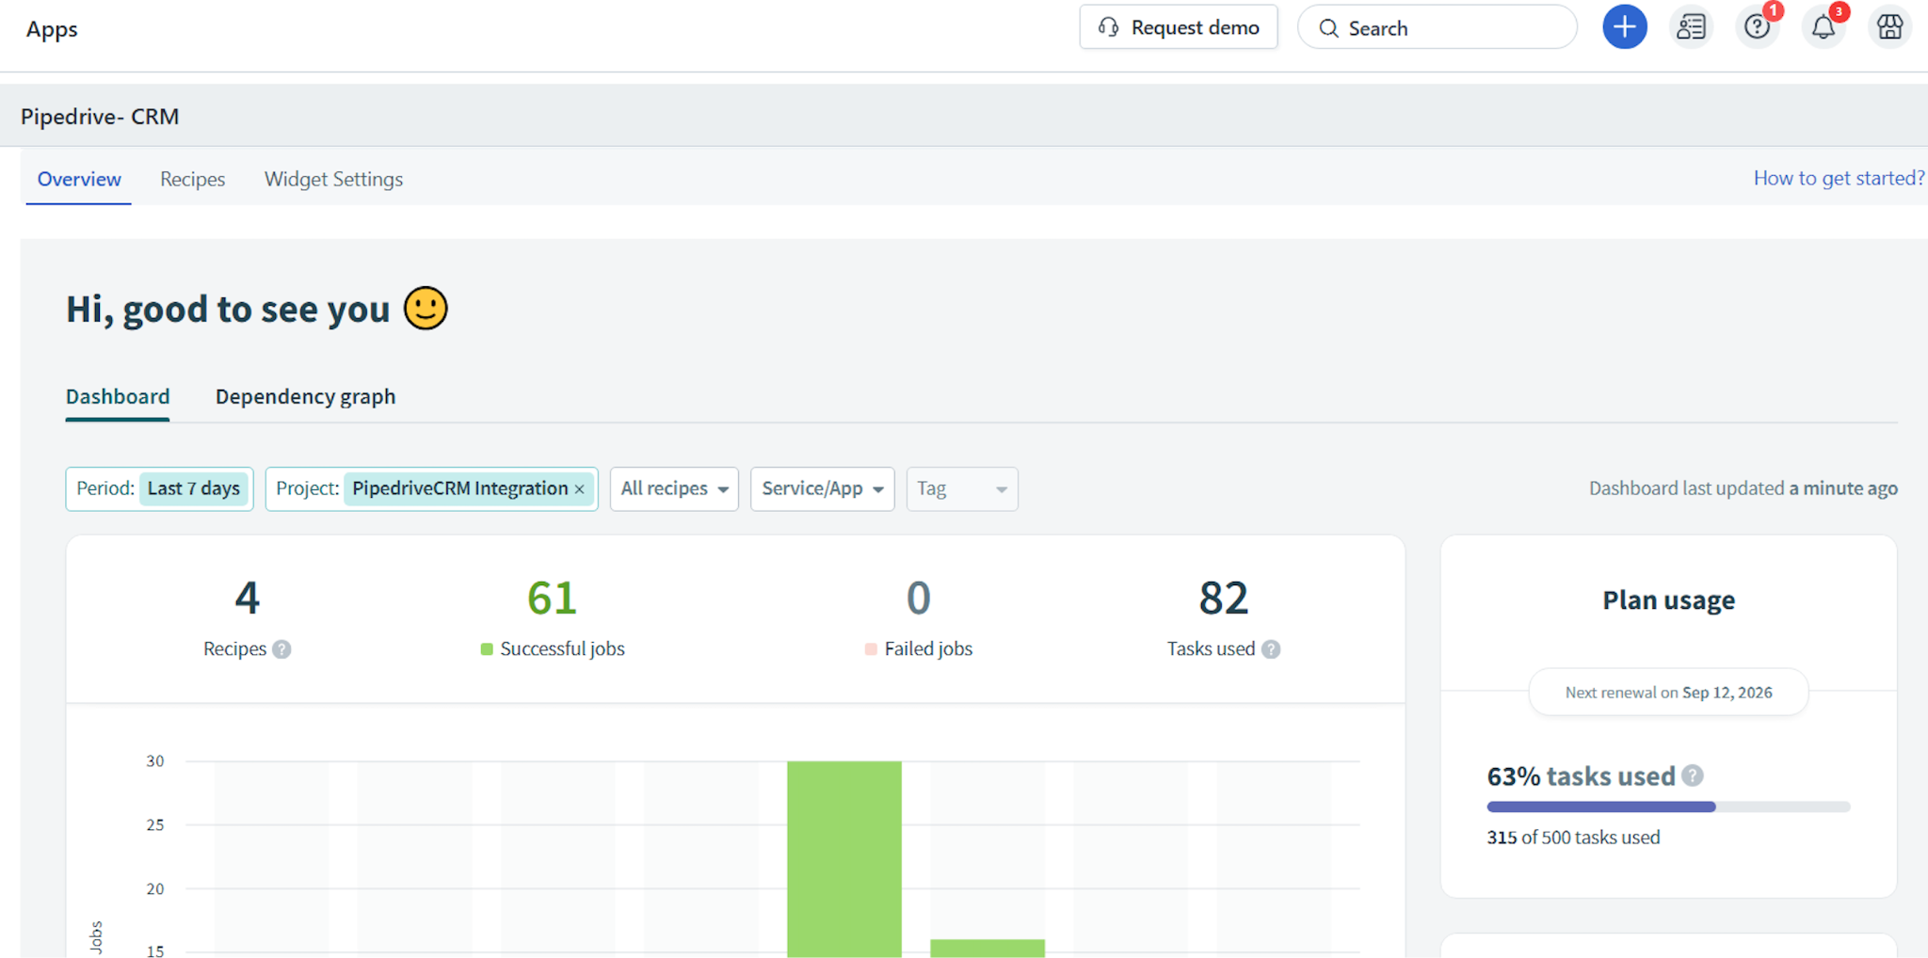1928x958 pixels.
Task: Click the tasks used progress bar
Action: (x=1668, y=806)
